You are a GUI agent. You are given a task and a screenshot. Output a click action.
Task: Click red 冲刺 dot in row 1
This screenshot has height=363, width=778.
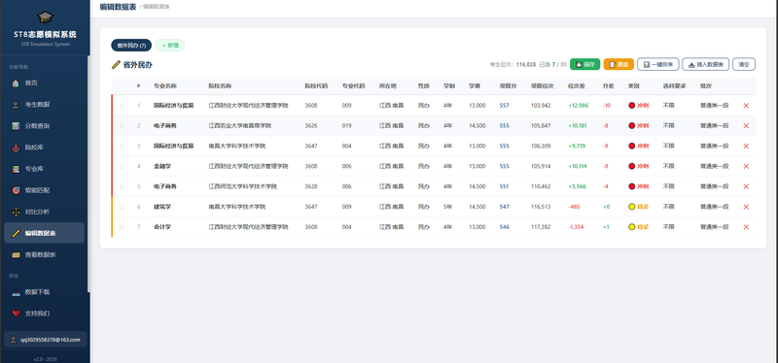click(x=631, y=106)
